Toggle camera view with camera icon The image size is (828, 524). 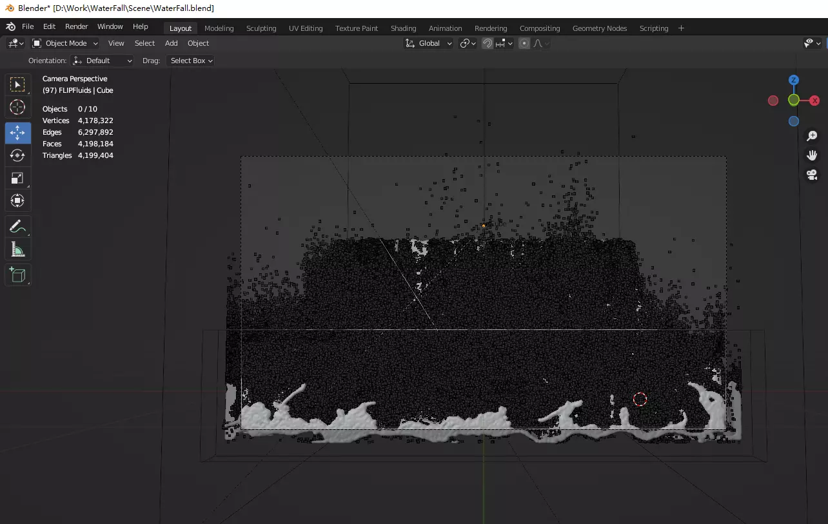[x=812, y=175]
